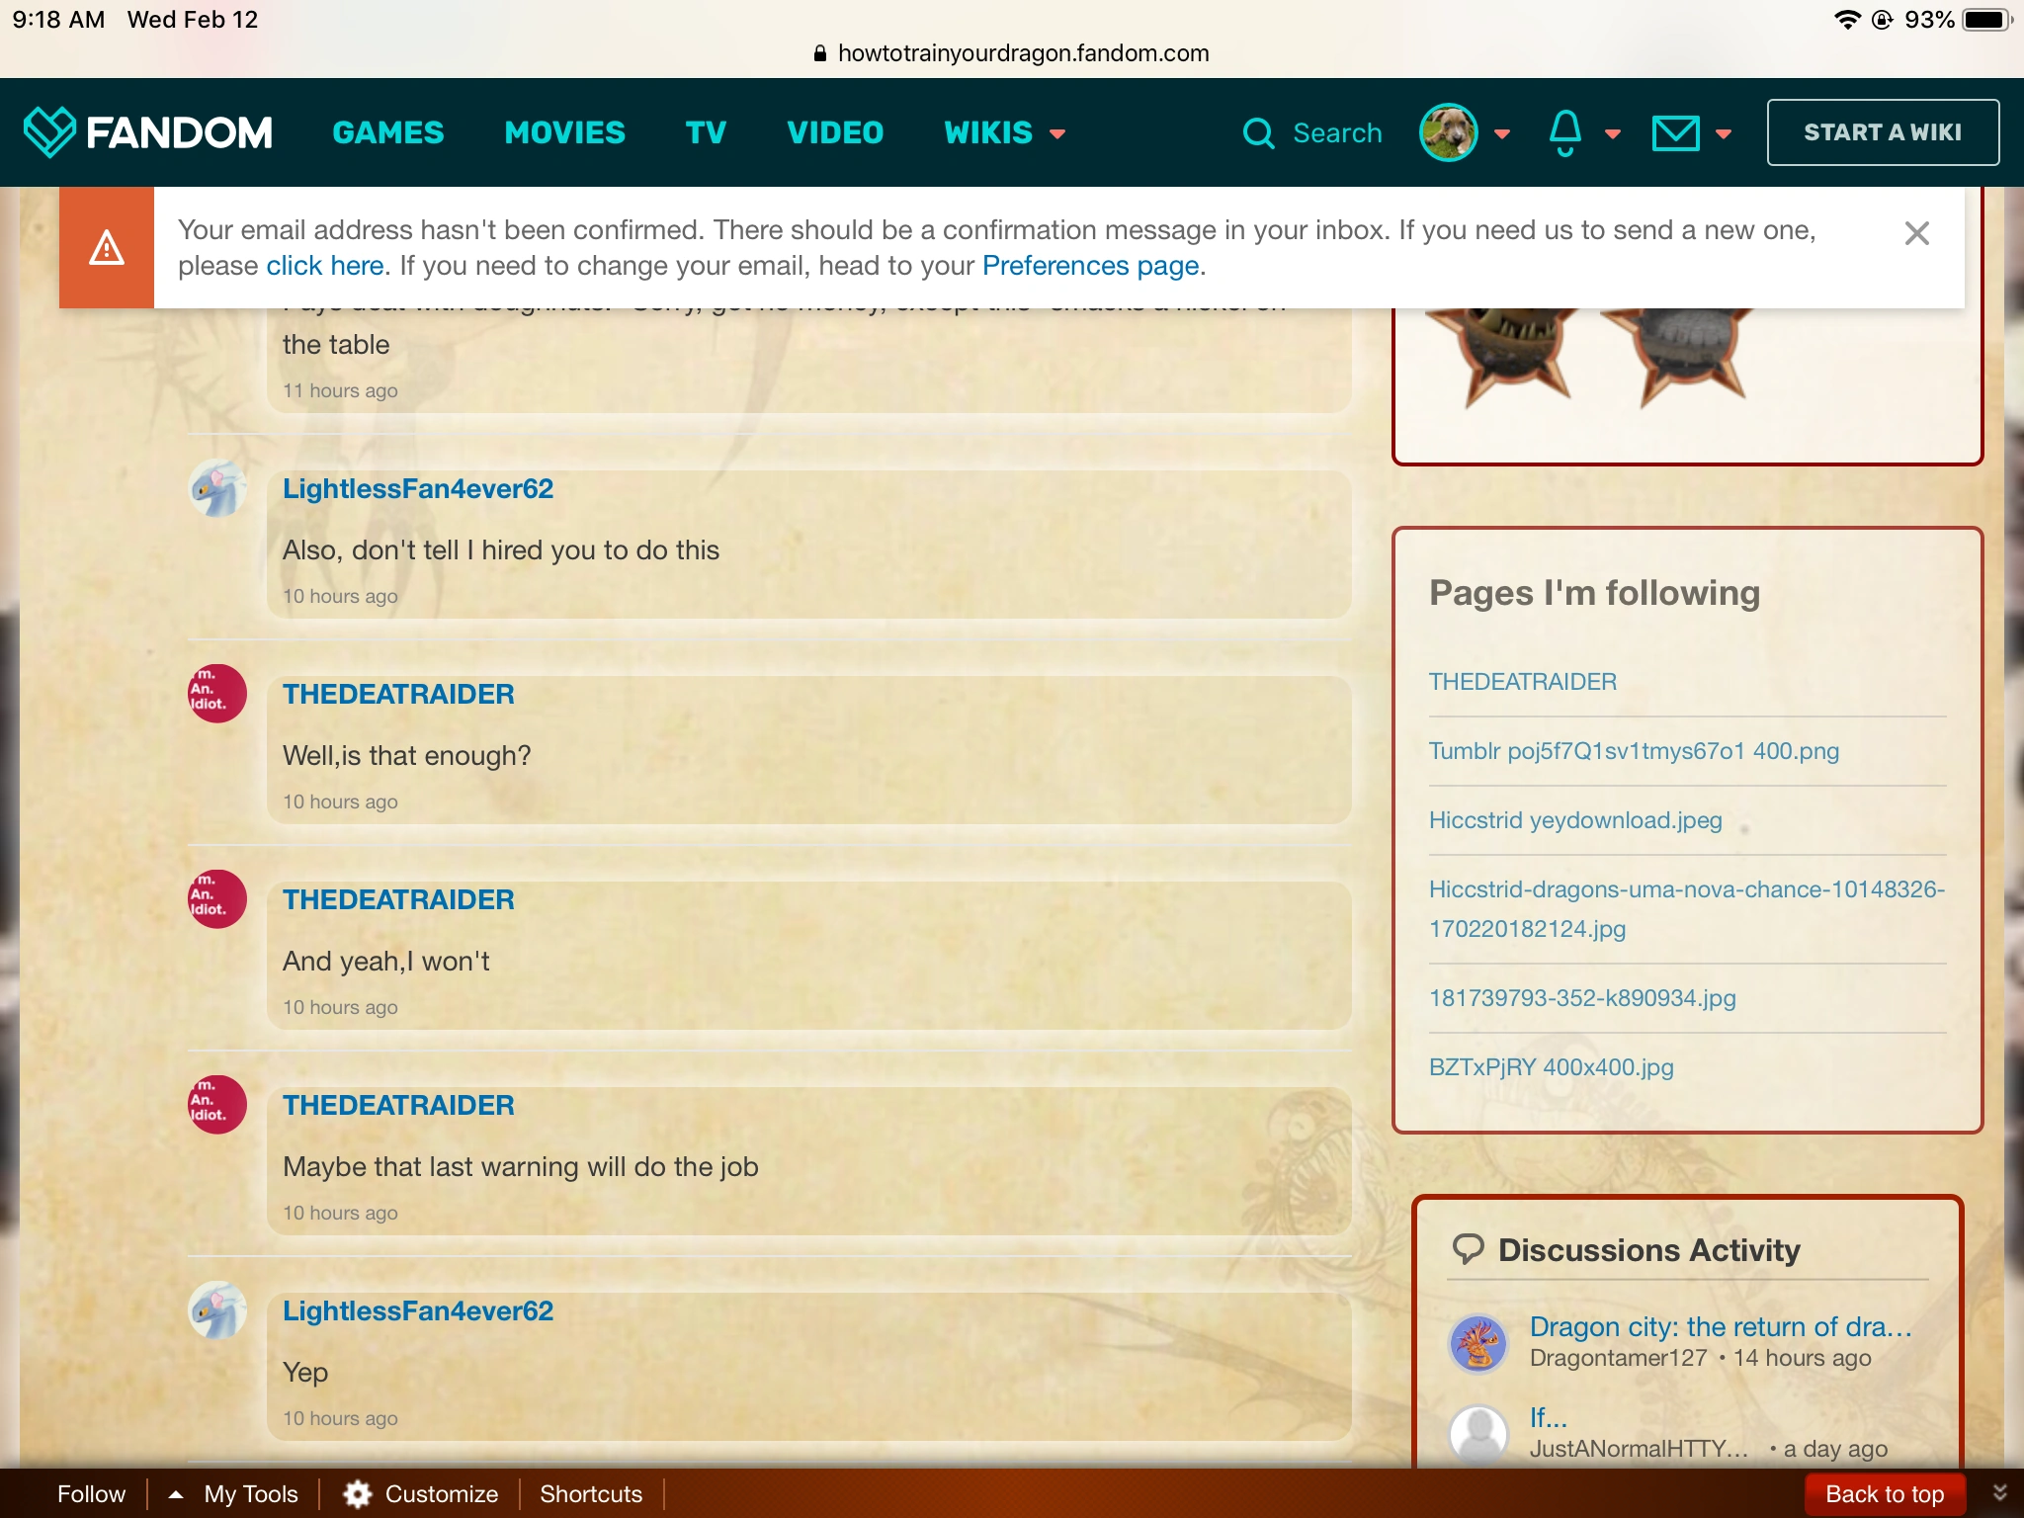Click the Fandom heart logo

tap(49, 132)
